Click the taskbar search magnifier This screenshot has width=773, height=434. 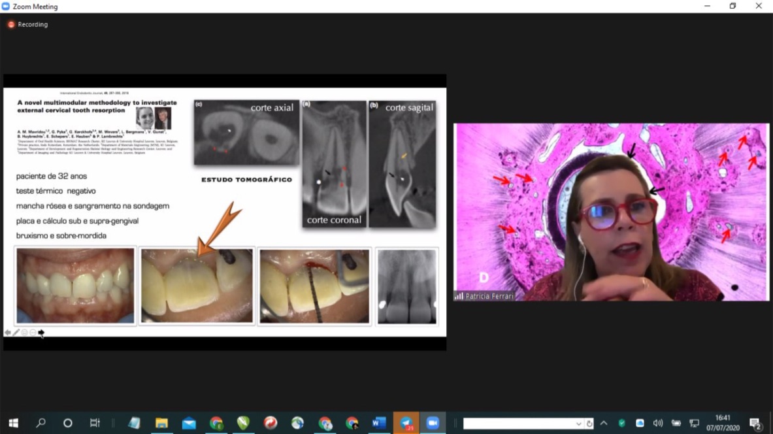pyautogui.click(x=41, y=423)
